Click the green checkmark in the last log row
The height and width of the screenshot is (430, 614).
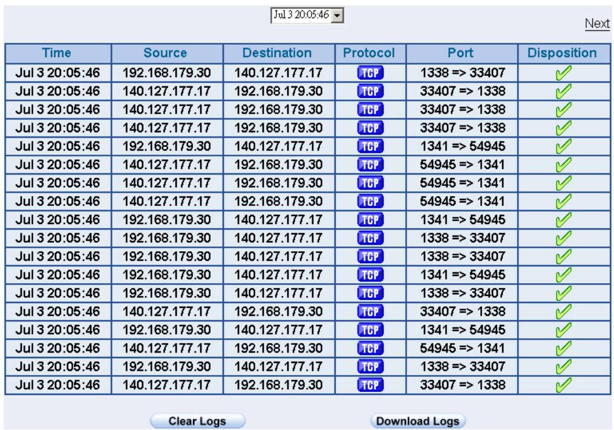click(563, 385)
